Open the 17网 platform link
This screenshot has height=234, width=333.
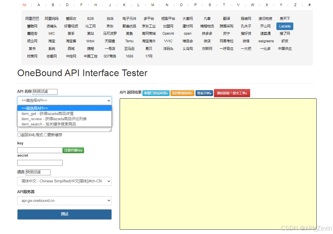149,56
